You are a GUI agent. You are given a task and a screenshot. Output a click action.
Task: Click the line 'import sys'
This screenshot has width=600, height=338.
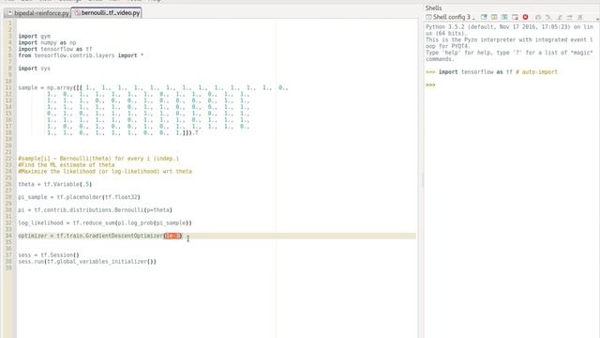(35, 69)
